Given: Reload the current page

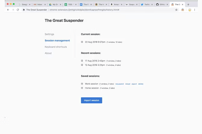Looking at the screenshot, I should (18, 10).
